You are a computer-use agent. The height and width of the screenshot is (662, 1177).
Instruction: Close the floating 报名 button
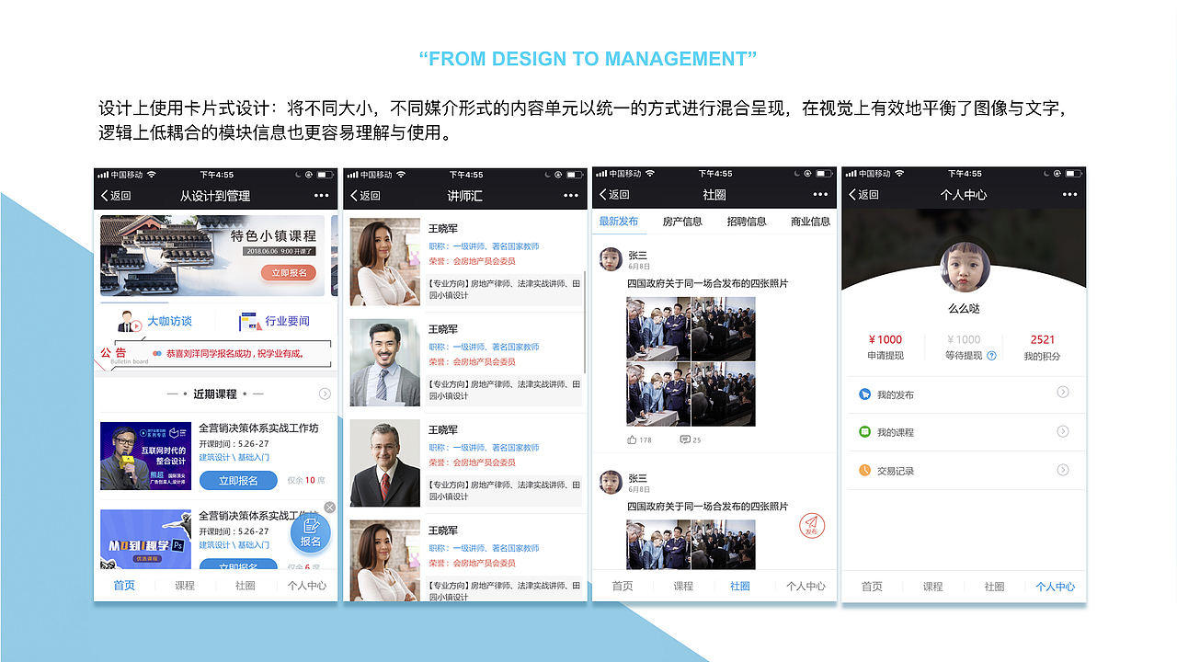pos(329,508)
